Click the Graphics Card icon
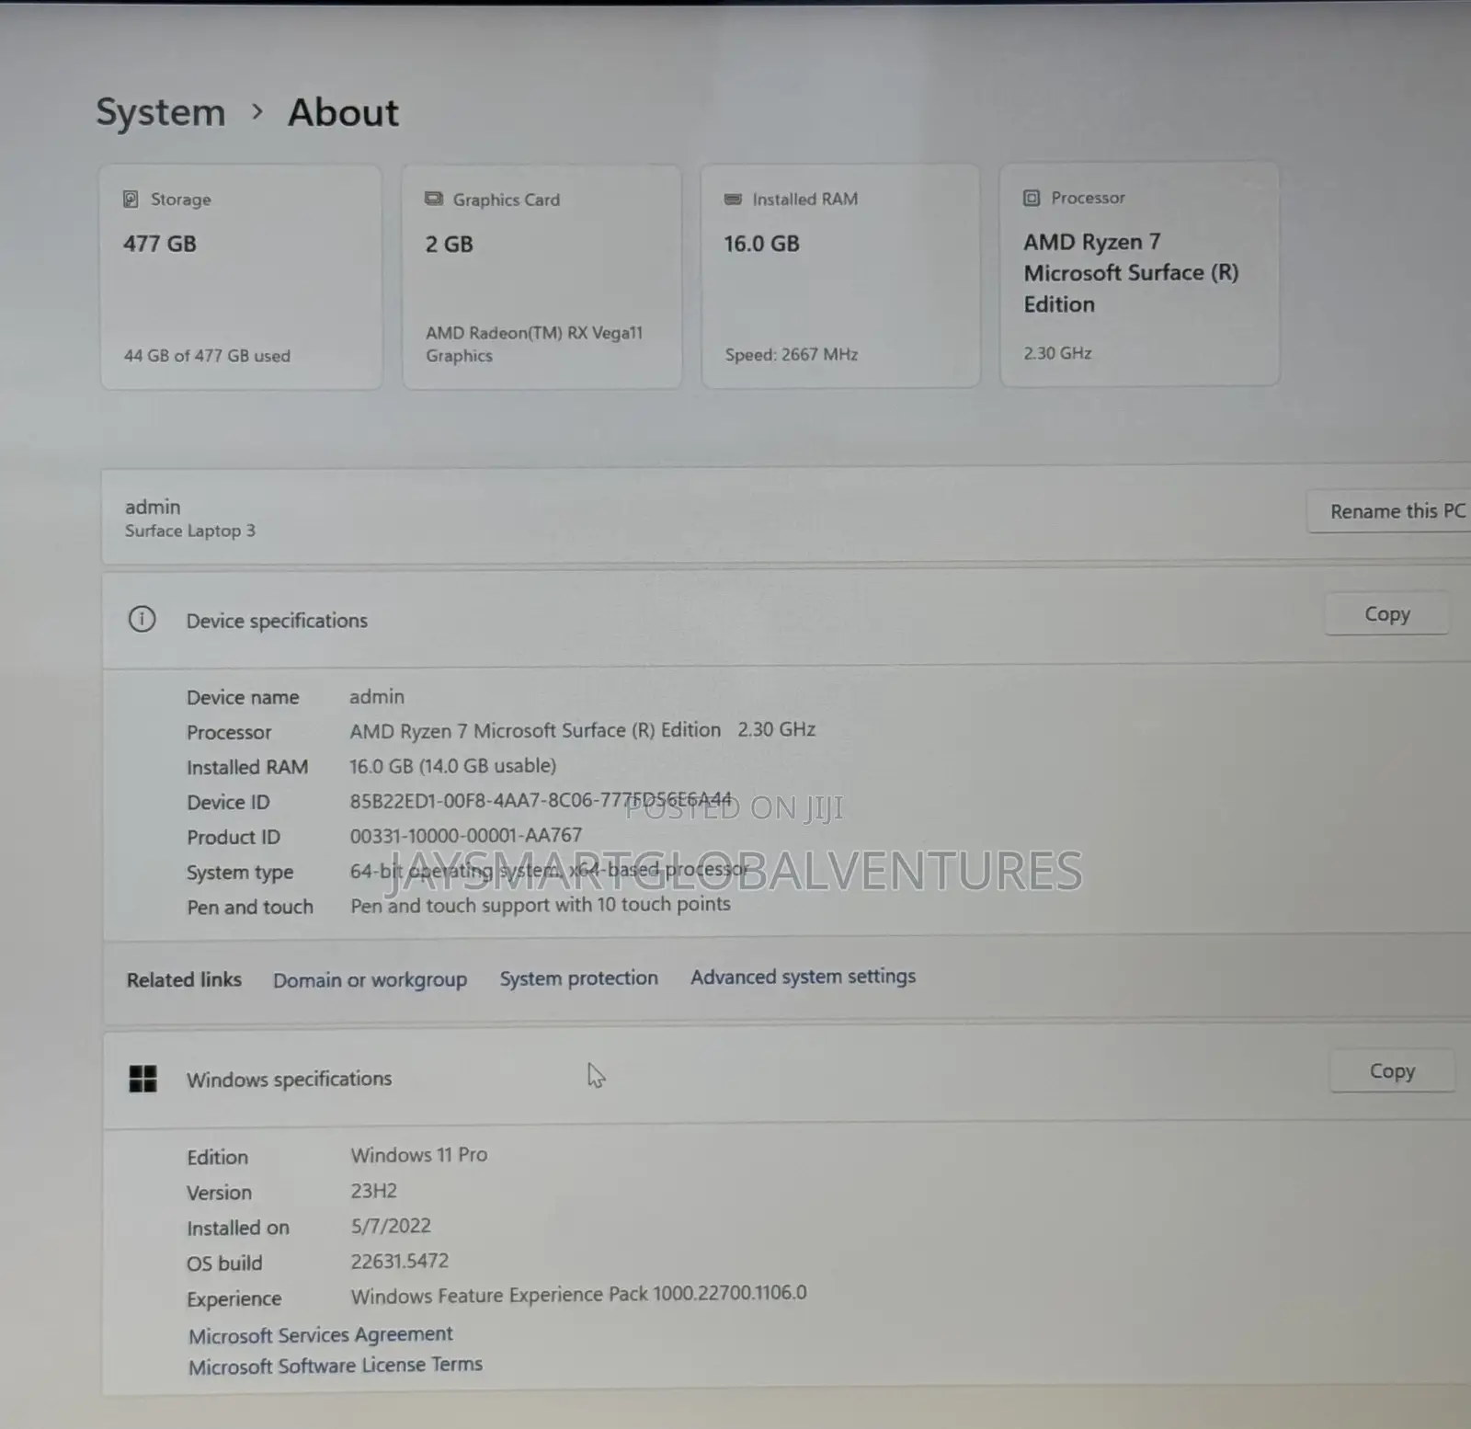 433,200
